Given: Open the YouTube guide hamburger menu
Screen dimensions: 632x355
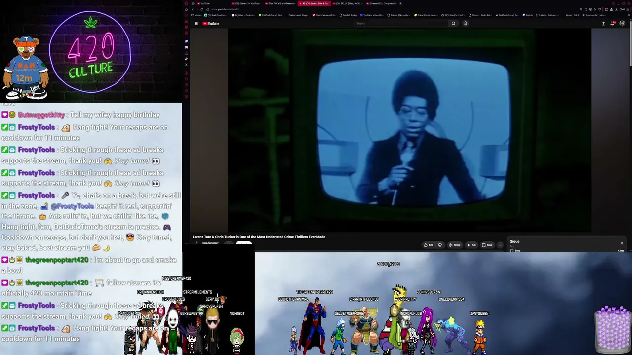Looking at the screenshot, I should (196, 23).
